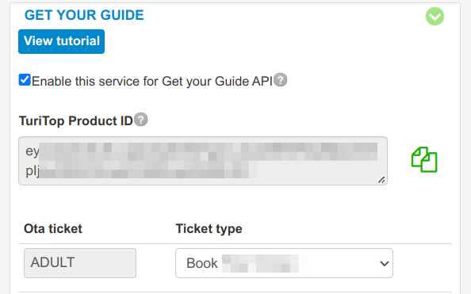This screenshot has width=471, height=294.
Task: Open help for Get your Guide API
Action: 280,80
